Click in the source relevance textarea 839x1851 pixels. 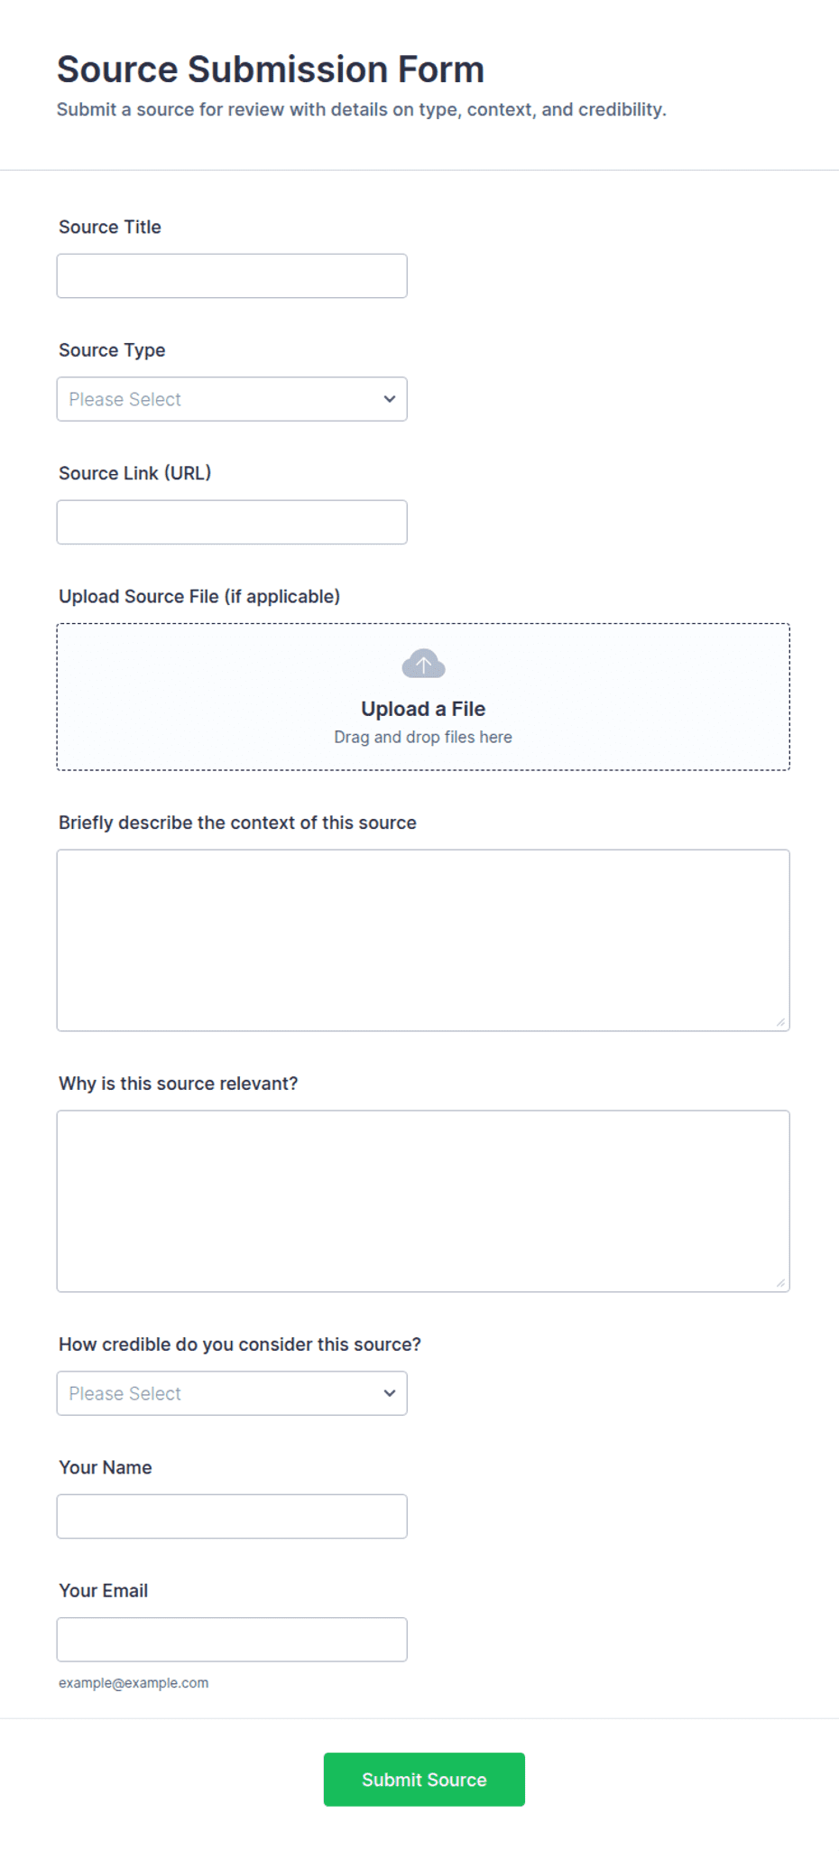423,1201
